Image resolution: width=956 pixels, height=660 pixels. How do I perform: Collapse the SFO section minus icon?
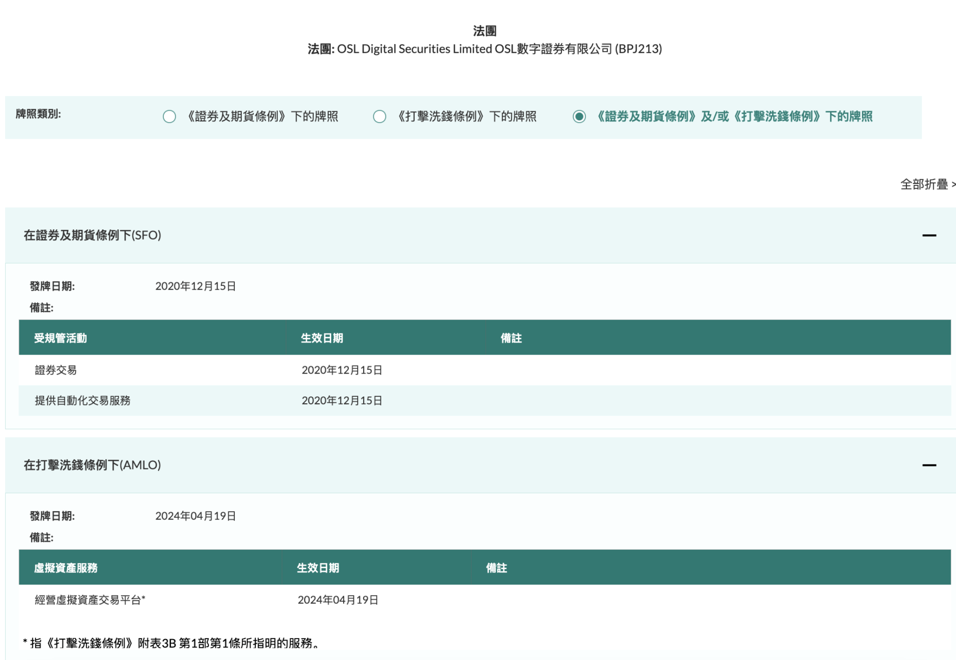tap(929, 235)
